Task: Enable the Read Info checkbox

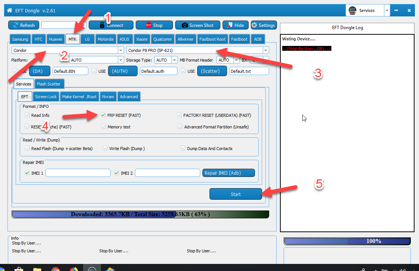Action: click(x=27, y=115)
